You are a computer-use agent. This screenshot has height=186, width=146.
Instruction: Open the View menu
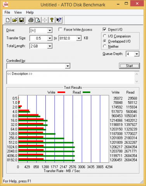18,12
